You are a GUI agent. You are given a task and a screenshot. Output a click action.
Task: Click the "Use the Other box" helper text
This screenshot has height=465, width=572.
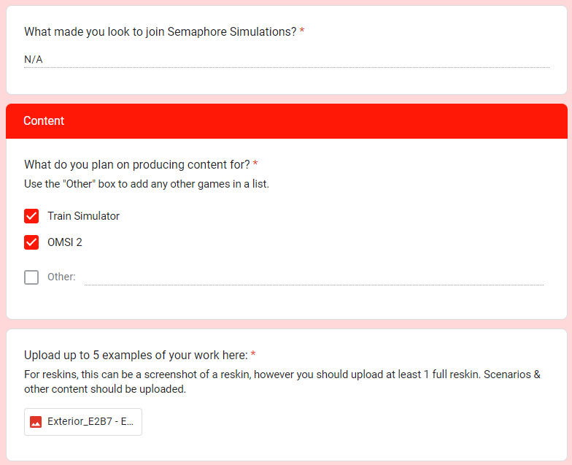coord(147,184)
